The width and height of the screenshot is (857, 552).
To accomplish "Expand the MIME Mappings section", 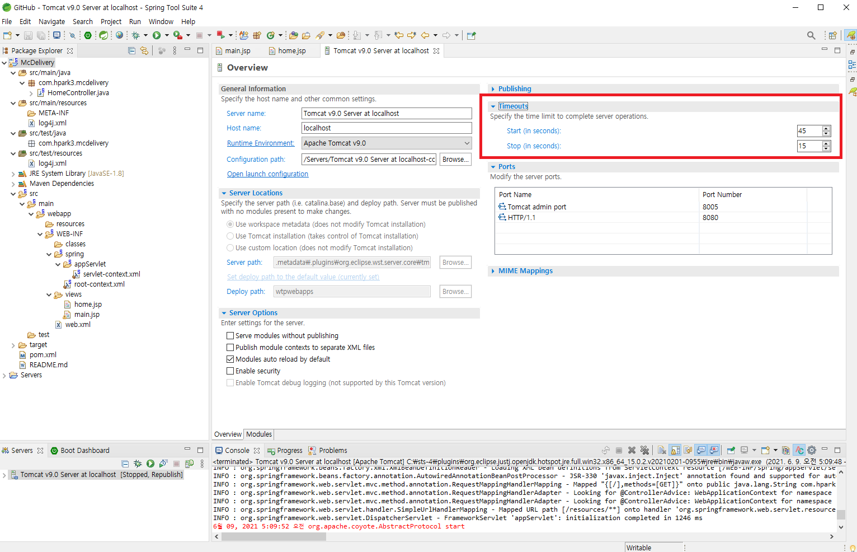I will (493, 271).
